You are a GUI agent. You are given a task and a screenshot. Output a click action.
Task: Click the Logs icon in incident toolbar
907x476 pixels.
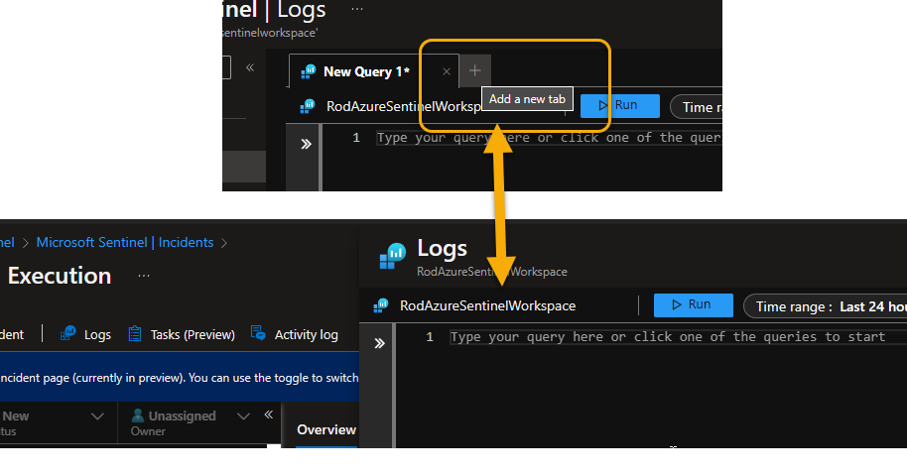point(67,333)
